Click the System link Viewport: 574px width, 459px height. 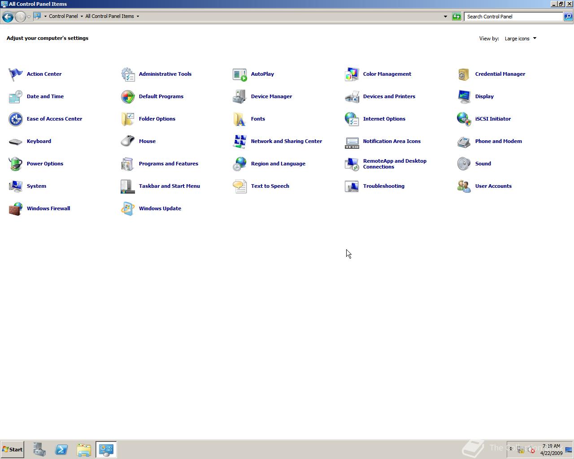pyautogui.click(x=36, y=186)
